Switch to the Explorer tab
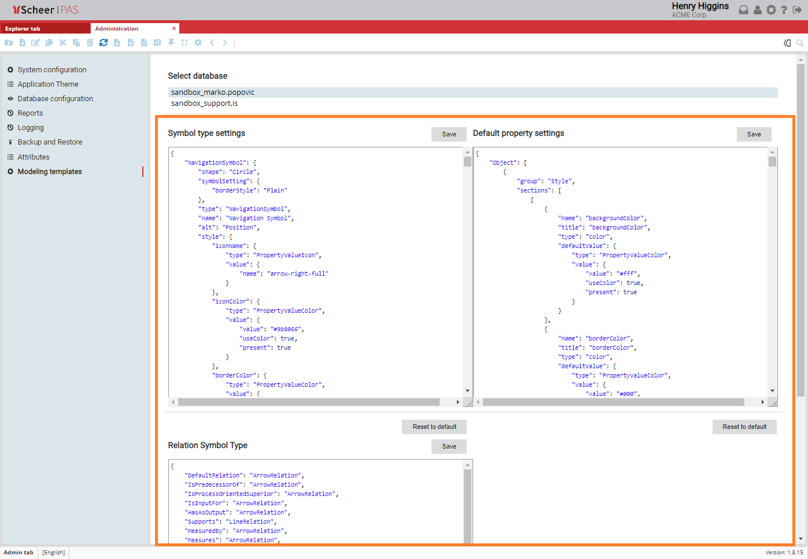Viewport: 808px width, 559px height. (x=23, y=28)
